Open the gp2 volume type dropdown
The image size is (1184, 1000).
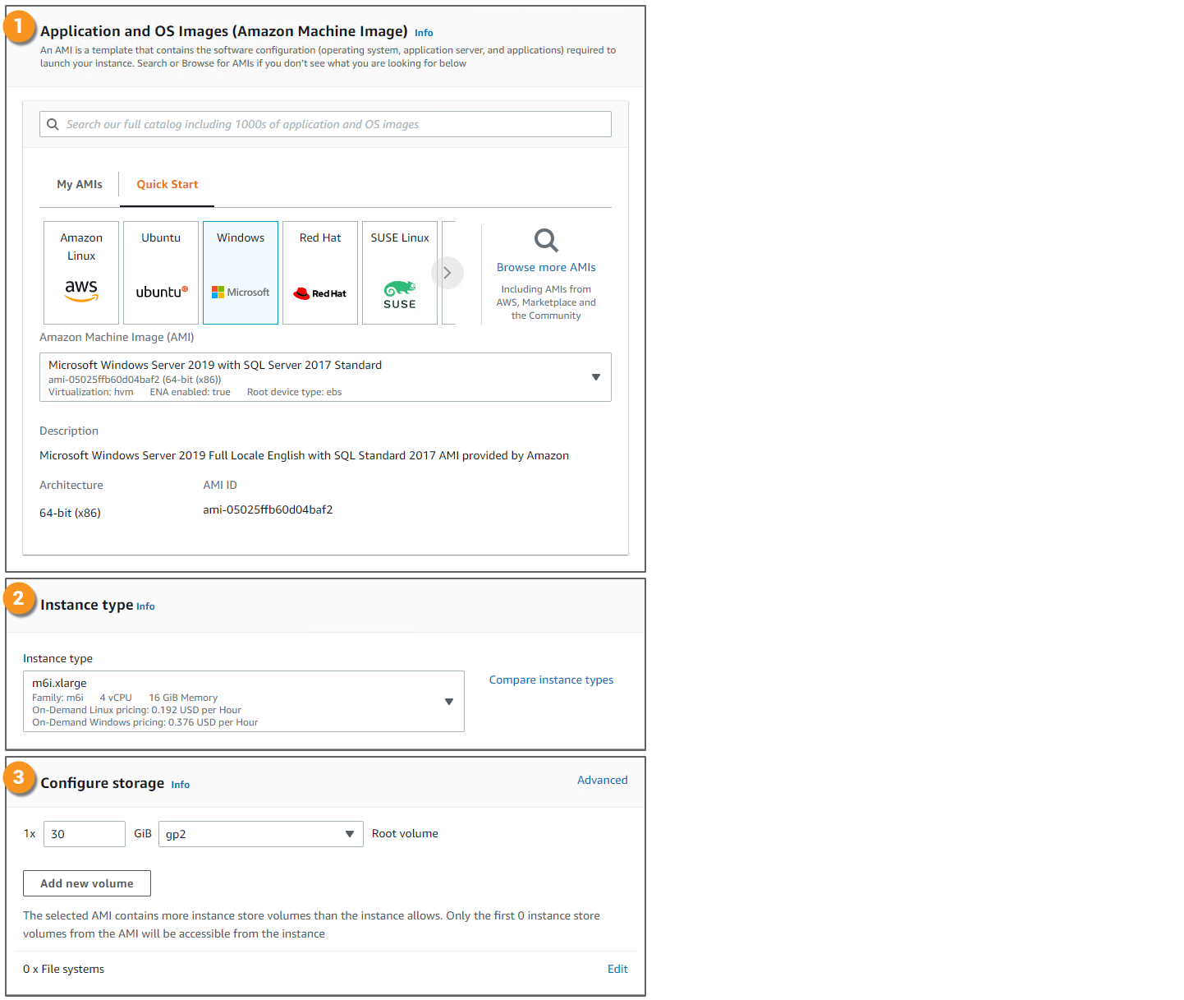[261, 834]
